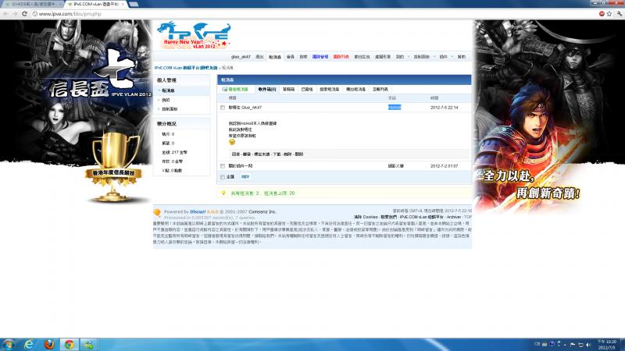Image resolution: width=625 pixels, height=351 pixels.
Task: Open a new tab with the new-tab button
Action: (134, 4)
